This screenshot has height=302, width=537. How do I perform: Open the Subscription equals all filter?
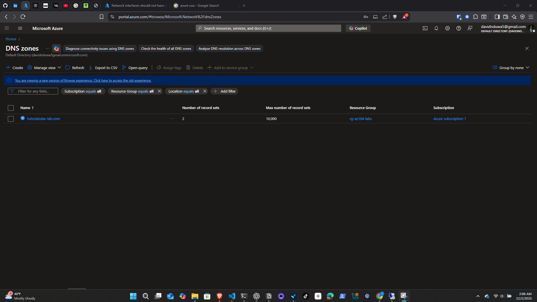(83, 91)
